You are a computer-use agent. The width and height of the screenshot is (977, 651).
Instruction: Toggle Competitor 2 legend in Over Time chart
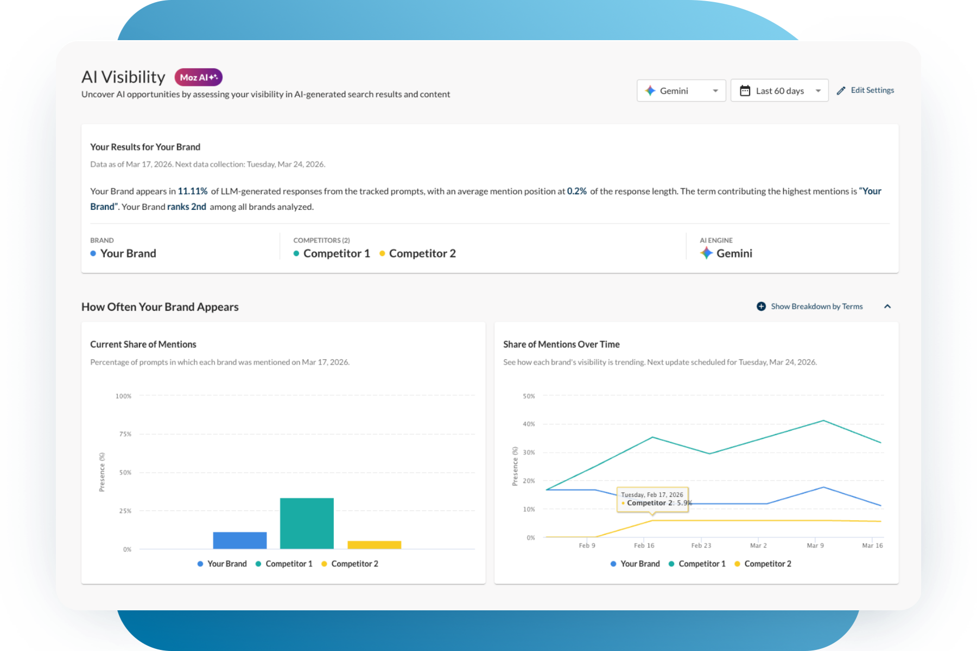[763, 564]
